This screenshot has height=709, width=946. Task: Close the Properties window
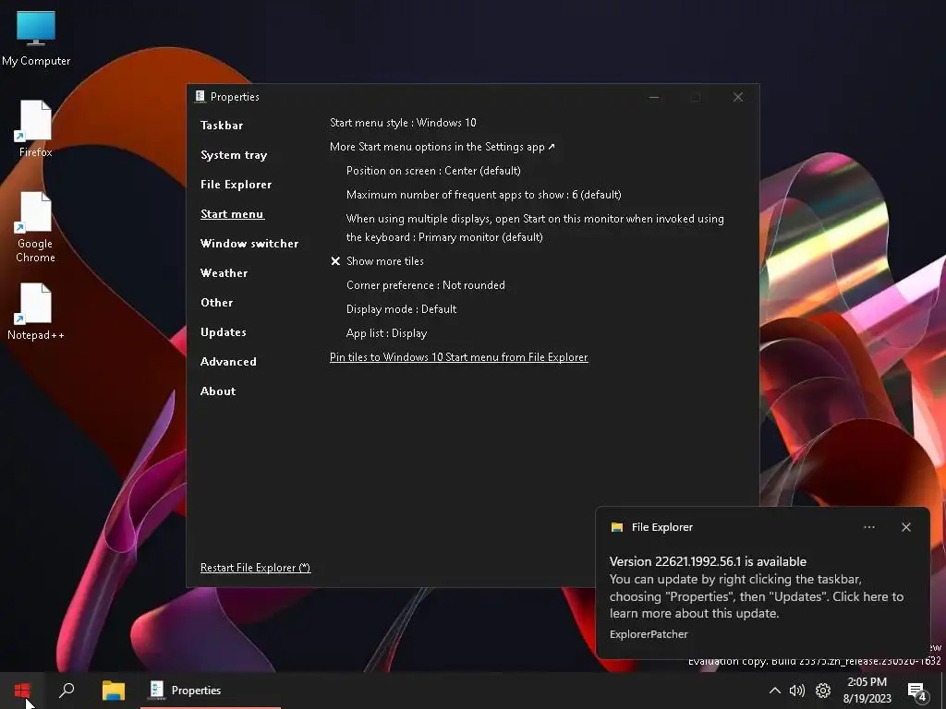(738, 97)
